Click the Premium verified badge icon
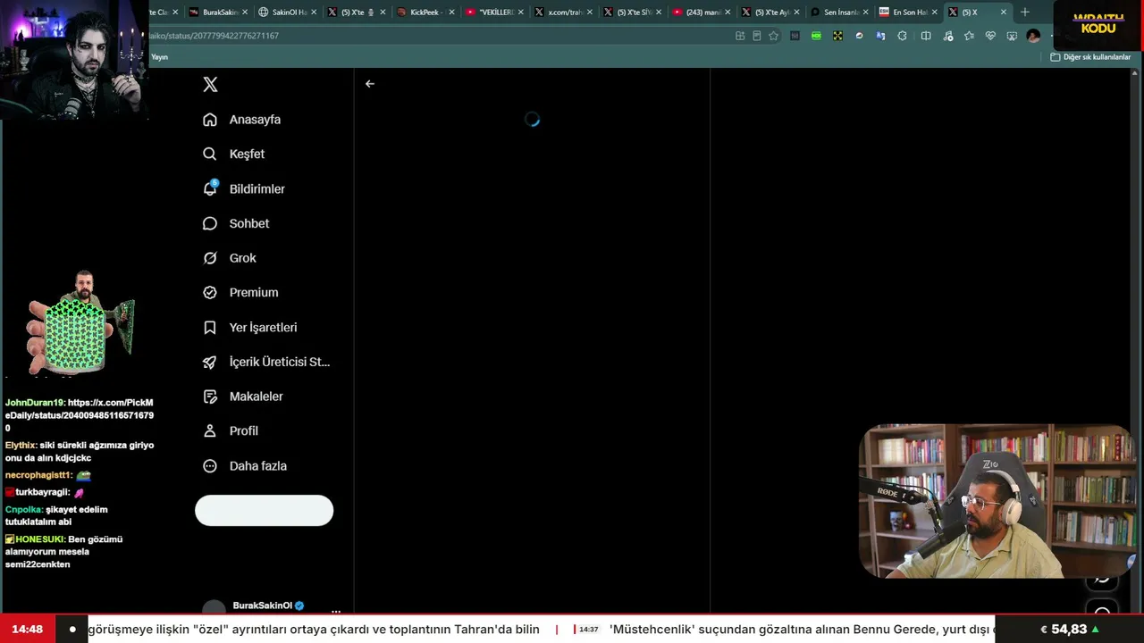 tap(210, 292)
